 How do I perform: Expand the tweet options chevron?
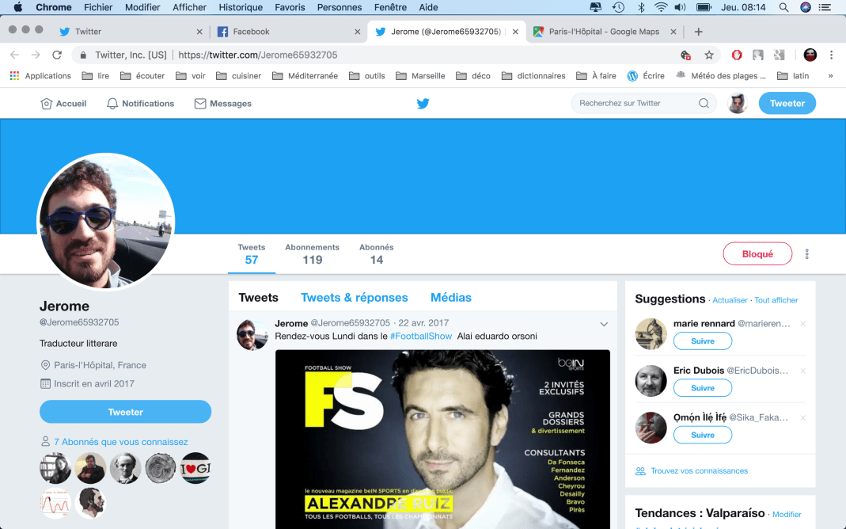[x=604, y=324]
